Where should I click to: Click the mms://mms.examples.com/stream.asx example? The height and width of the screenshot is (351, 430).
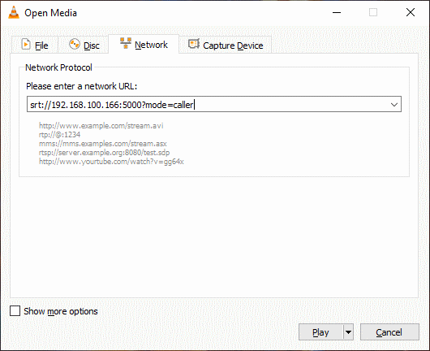(x=102, y=144)
